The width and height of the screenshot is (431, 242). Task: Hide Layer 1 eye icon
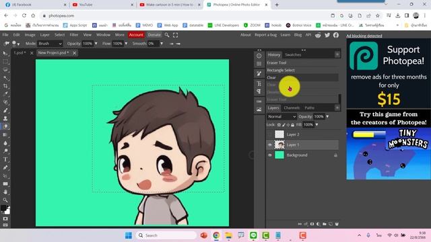(270, 145)
